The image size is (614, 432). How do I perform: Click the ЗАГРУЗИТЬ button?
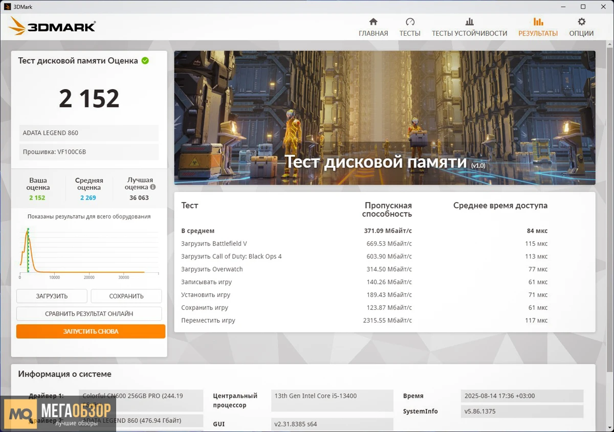[x=52, y=296]
